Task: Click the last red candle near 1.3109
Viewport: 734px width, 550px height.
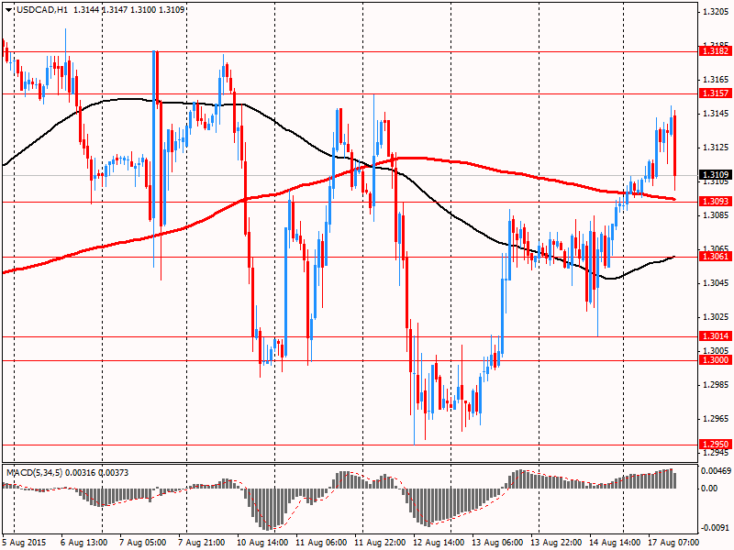Action: (x=674, y=145)
